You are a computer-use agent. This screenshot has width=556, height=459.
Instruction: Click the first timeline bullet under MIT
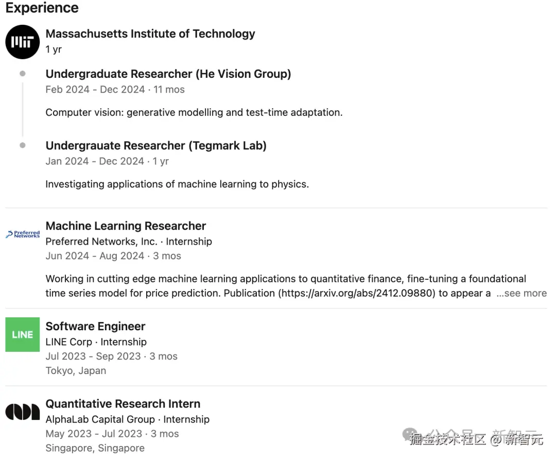click(x=22, y=74)
